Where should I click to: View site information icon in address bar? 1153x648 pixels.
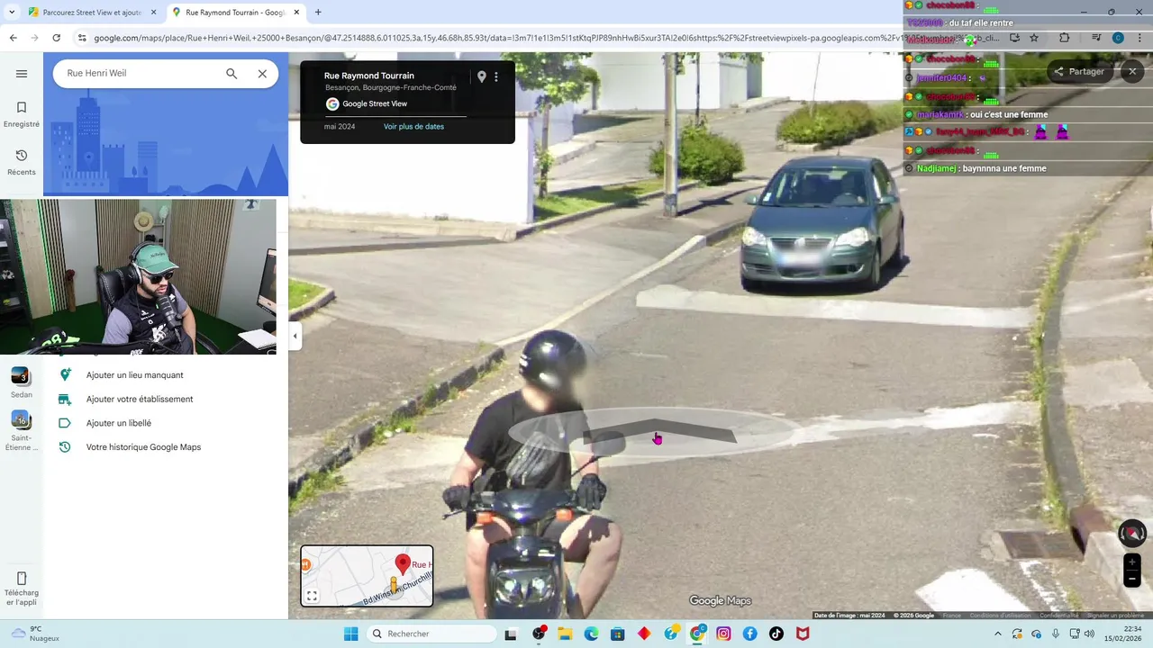[82, 38]
